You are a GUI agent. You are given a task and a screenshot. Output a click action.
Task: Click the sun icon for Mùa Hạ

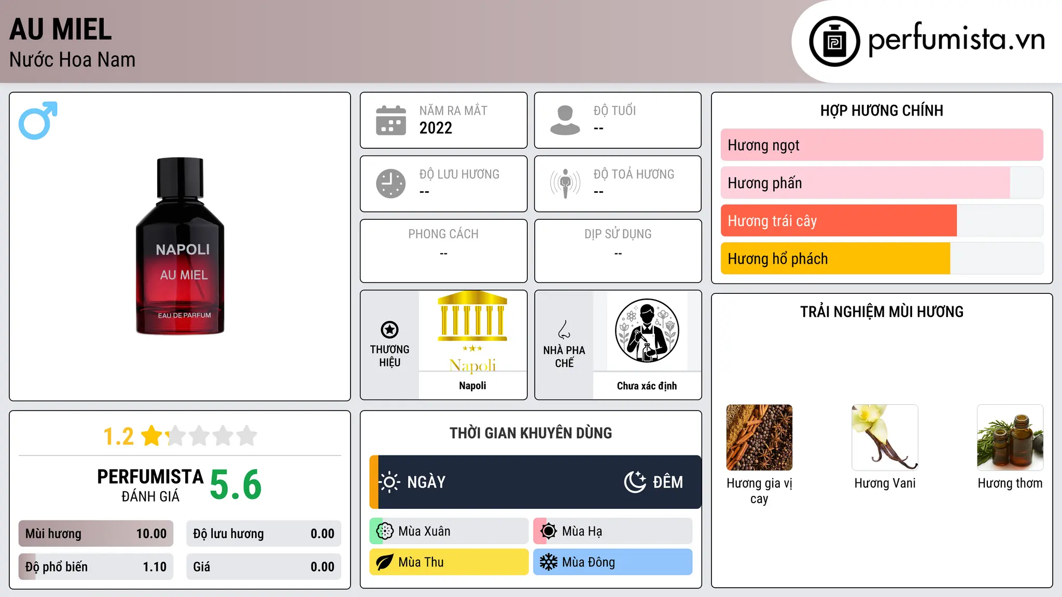click(x=549, y=531)
